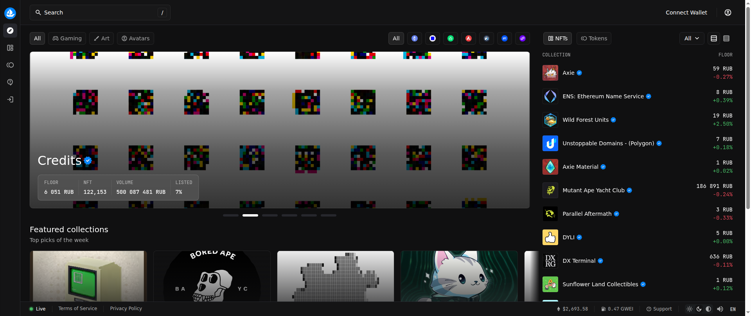Open the tokens coin icon in sidebar
751x316 pixels.
[10, 65]
